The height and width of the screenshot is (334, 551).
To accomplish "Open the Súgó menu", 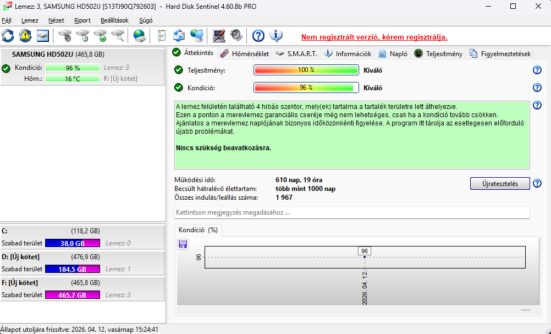I will coord(146,20).
